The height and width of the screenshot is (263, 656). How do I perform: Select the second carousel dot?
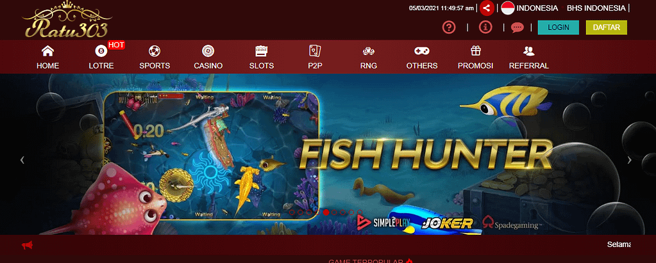300,212
